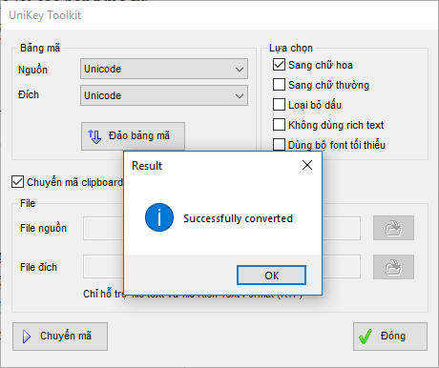Open the Đích encoding dropdown
This screenshot has width=439, height=368.
pos(164,95)
